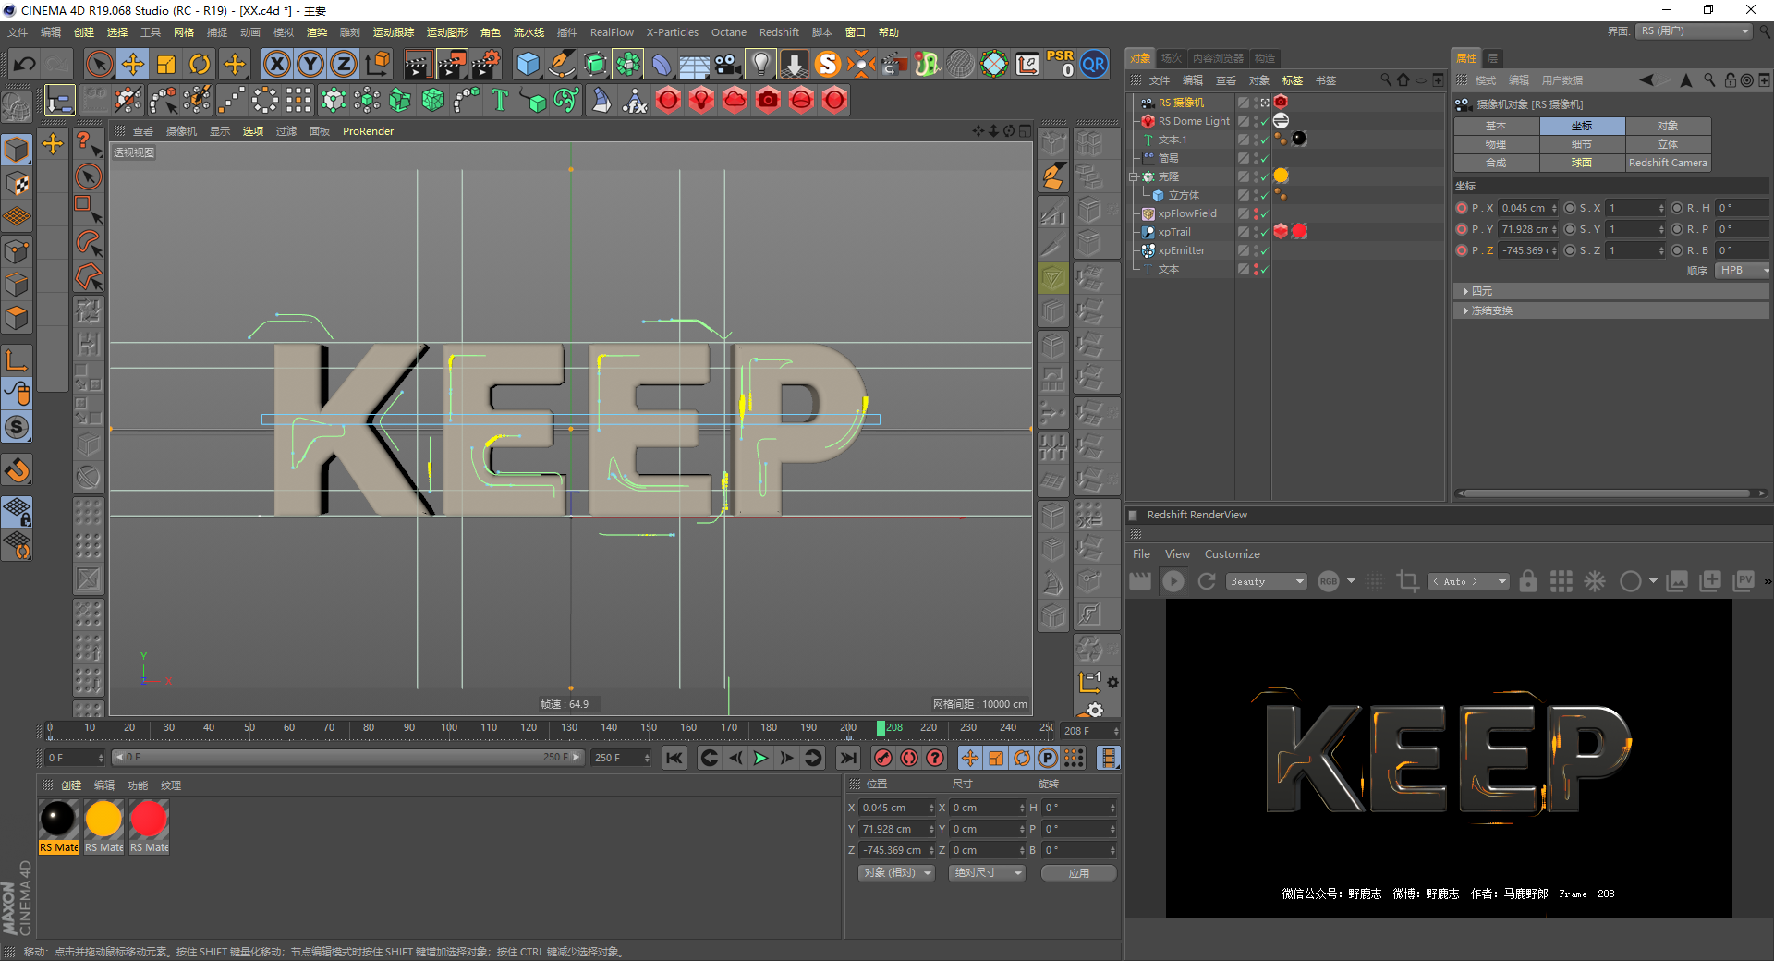The height and width of the screenshot is (961, 1774).
Task: Click the Floor grid icon in toolbar
Action: (x=695, y=64)
